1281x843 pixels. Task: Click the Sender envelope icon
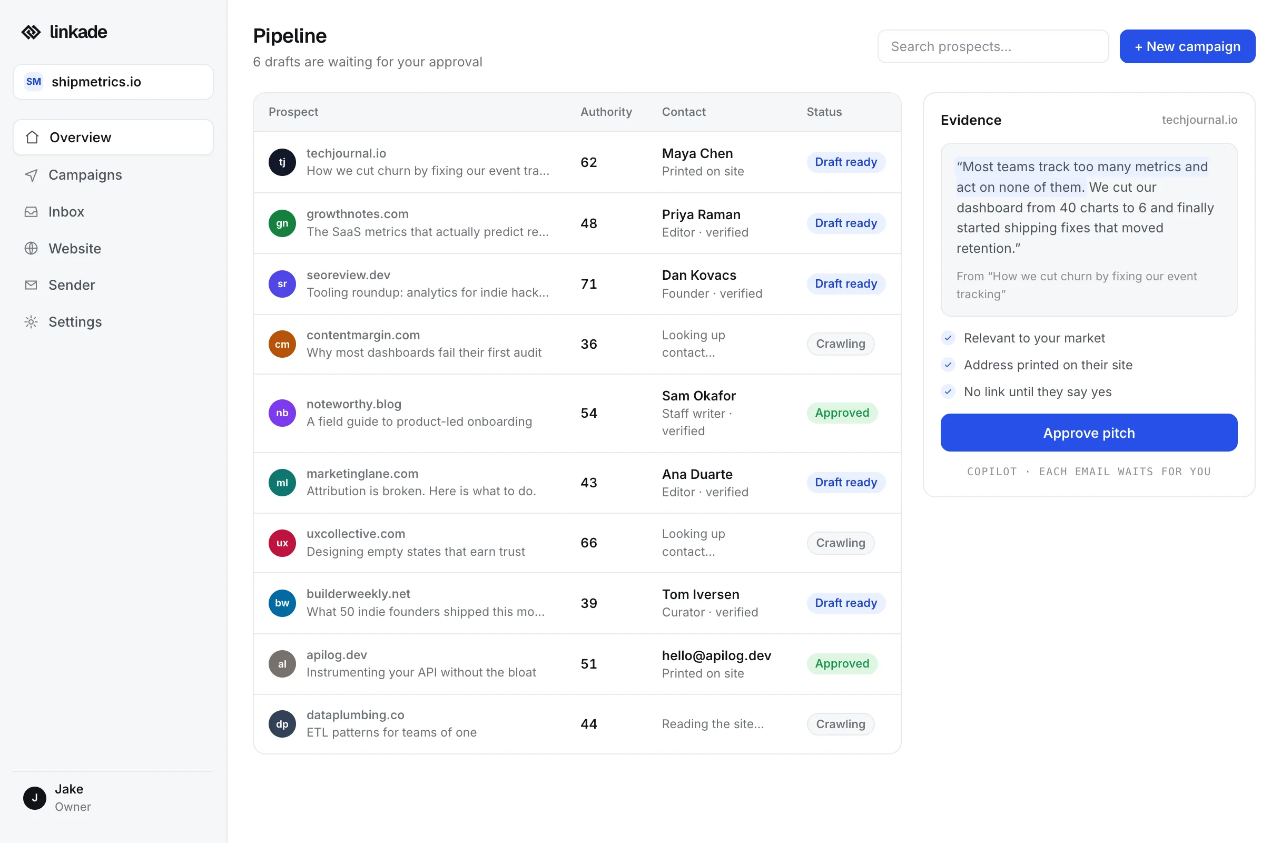(x=31, y=285)
